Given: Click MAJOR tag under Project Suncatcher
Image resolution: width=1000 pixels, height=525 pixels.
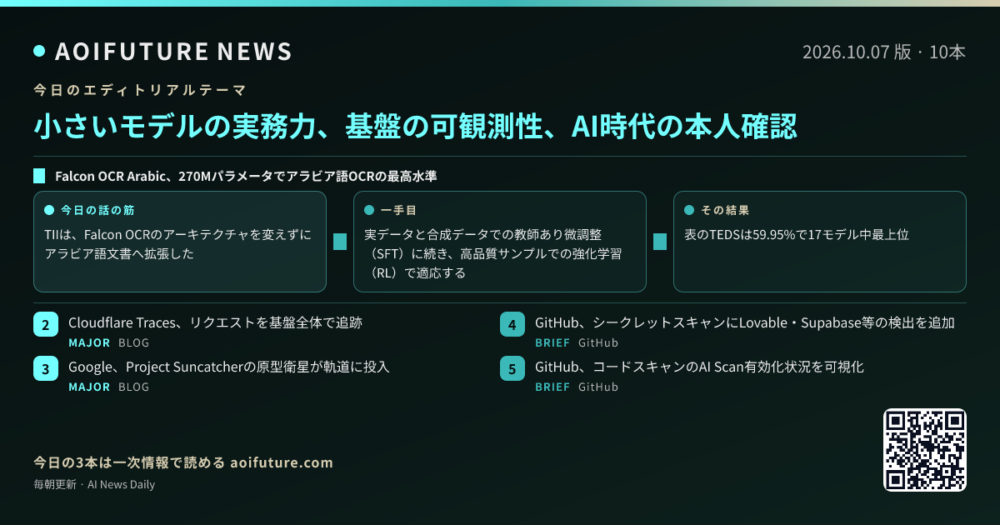Looking at the screenshot, I should pyautogui.click(x=89, y=387).
